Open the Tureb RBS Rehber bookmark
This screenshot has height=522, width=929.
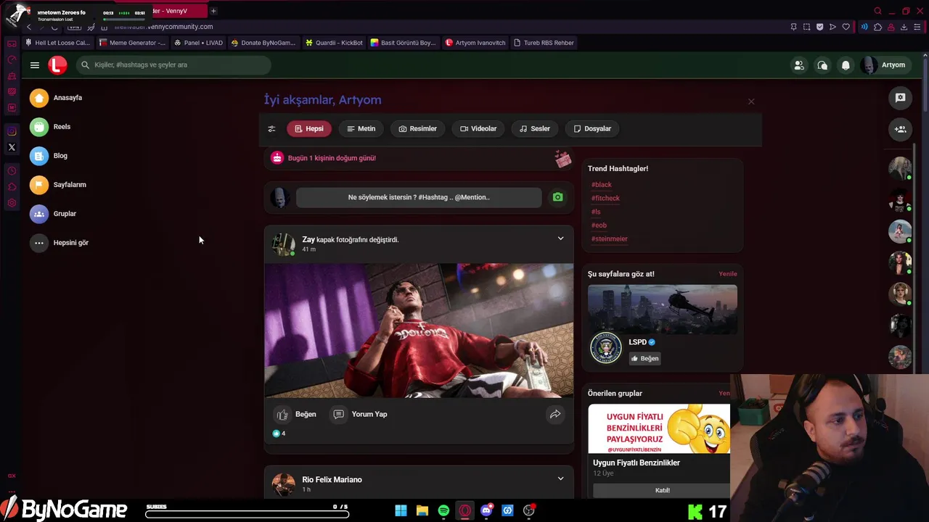[x=543, y=43]
